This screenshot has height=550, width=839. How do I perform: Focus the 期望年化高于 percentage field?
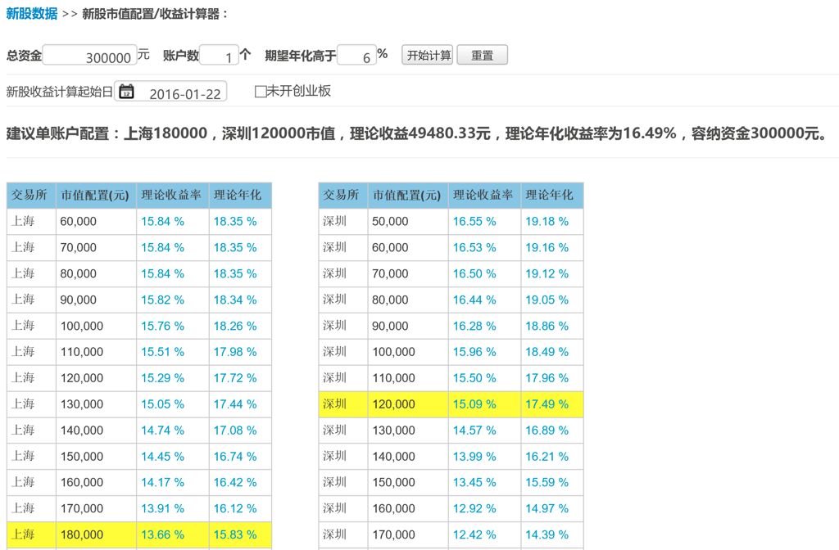coord(357,56)
